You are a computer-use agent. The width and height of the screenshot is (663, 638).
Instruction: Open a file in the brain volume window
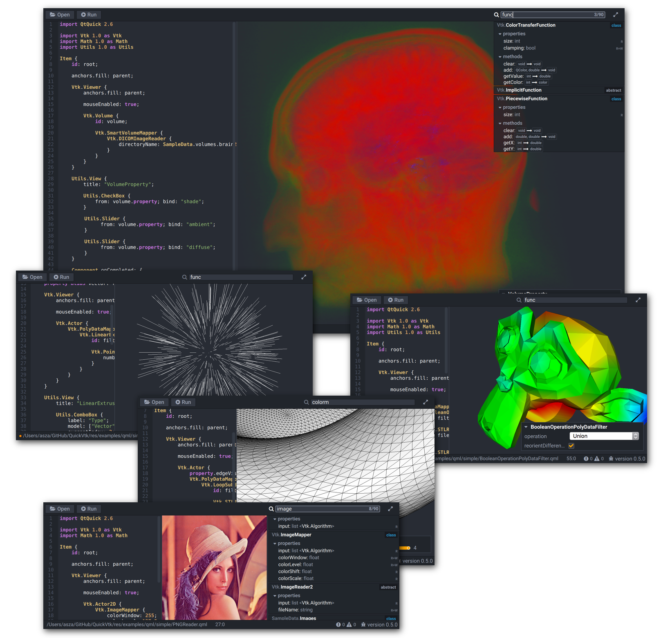click(60, 15)
